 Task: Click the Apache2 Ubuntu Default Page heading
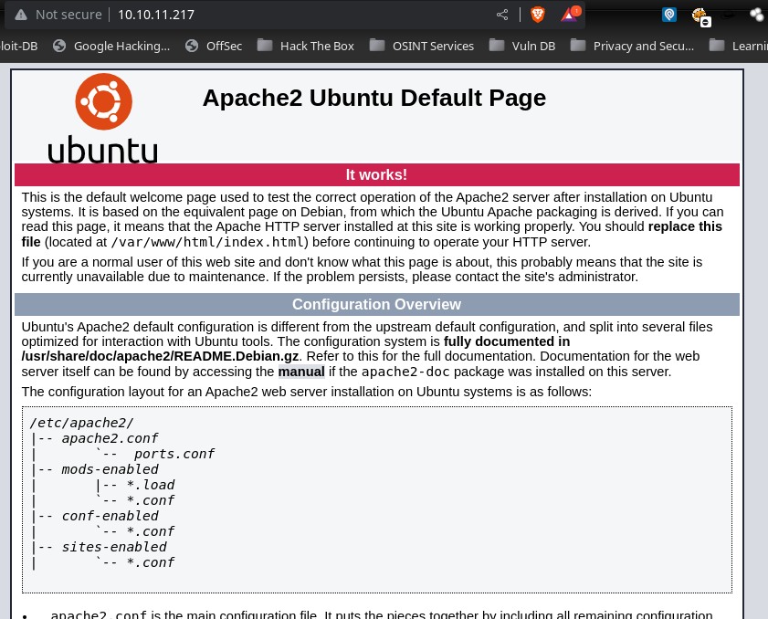pos(373,98)
